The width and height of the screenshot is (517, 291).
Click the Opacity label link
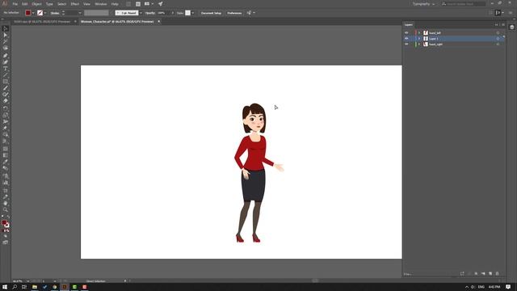[150, 13]
